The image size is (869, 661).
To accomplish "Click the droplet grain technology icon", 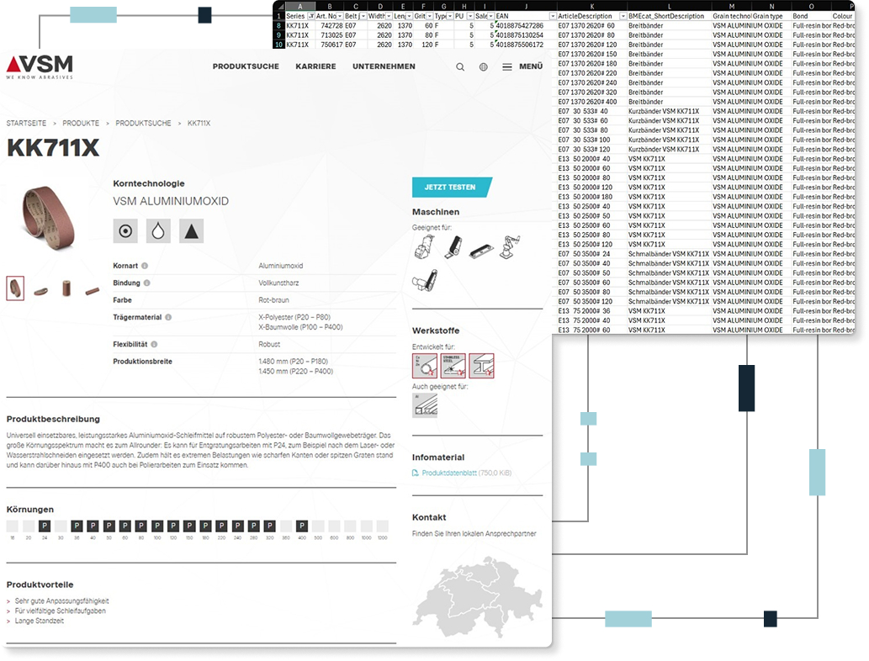I will [158, 231].
